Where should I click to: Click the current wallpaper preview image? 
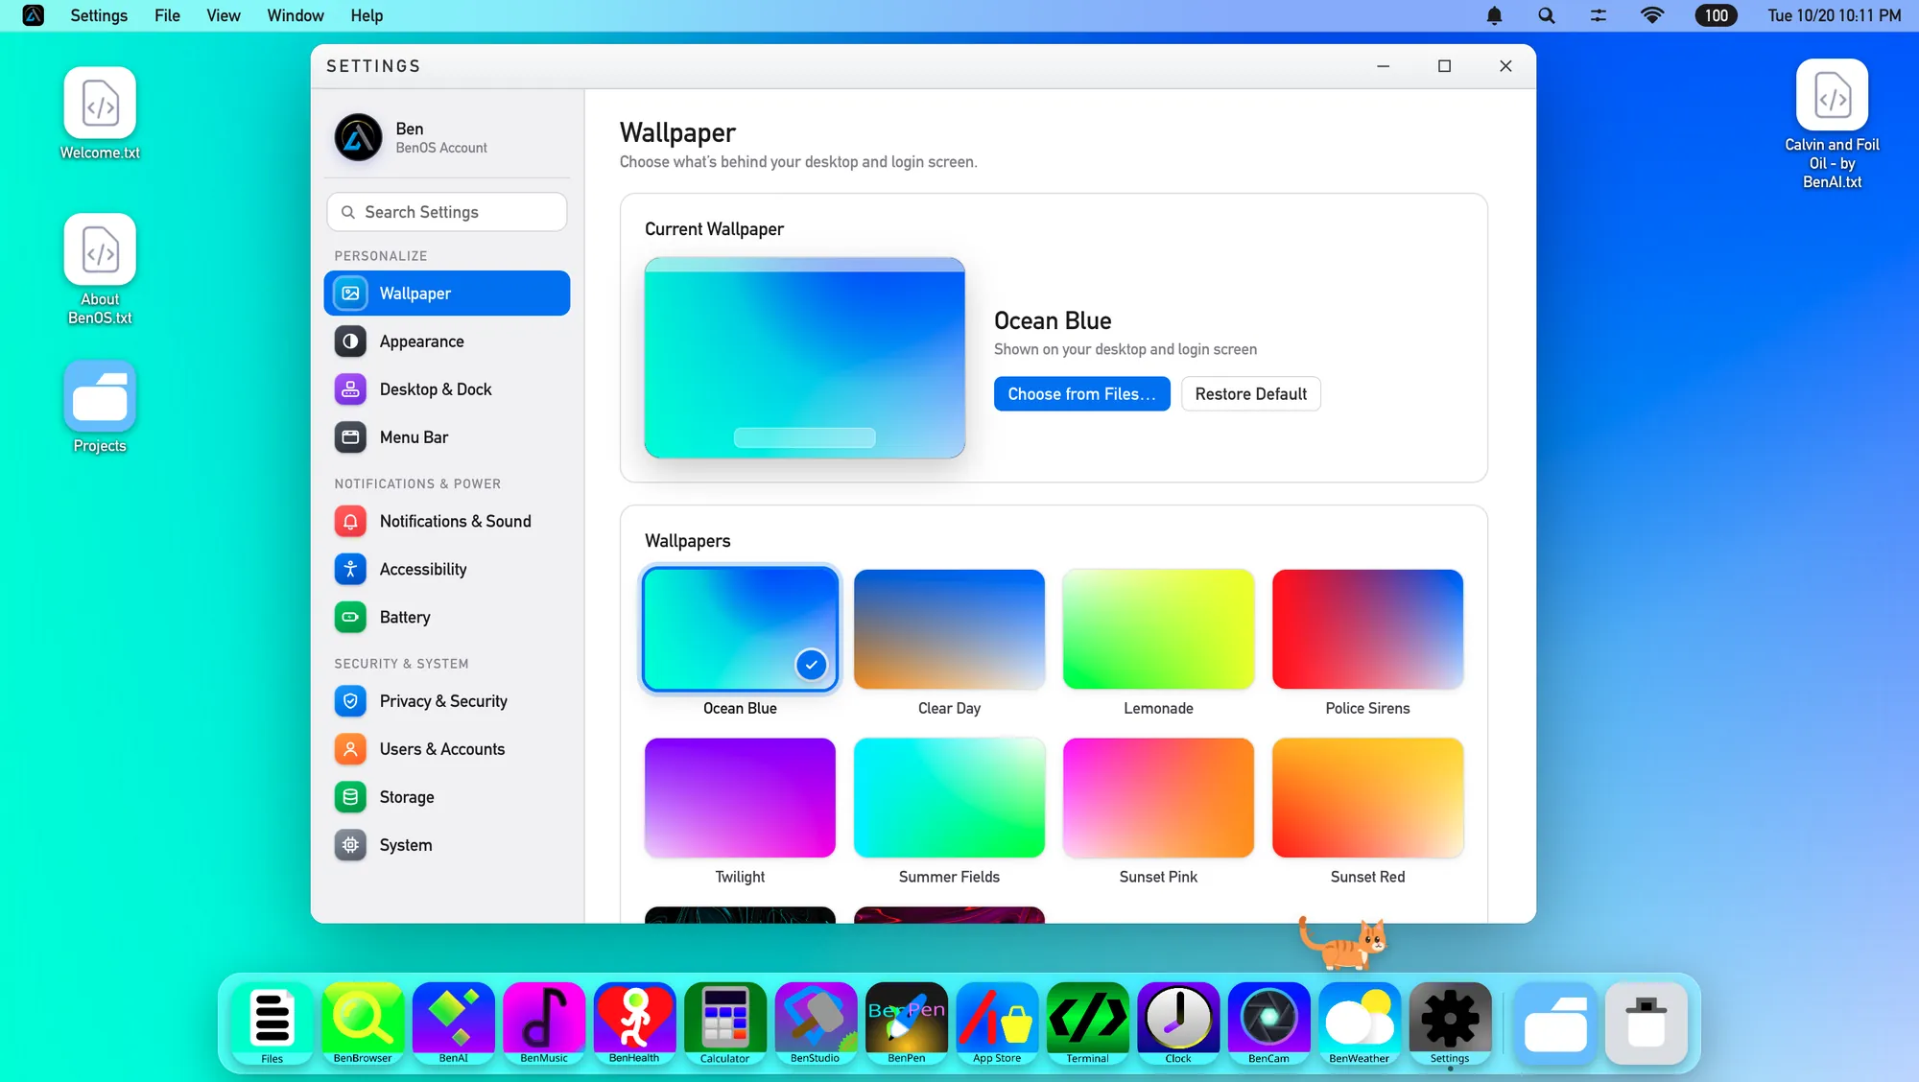click(x=804, y=358)
